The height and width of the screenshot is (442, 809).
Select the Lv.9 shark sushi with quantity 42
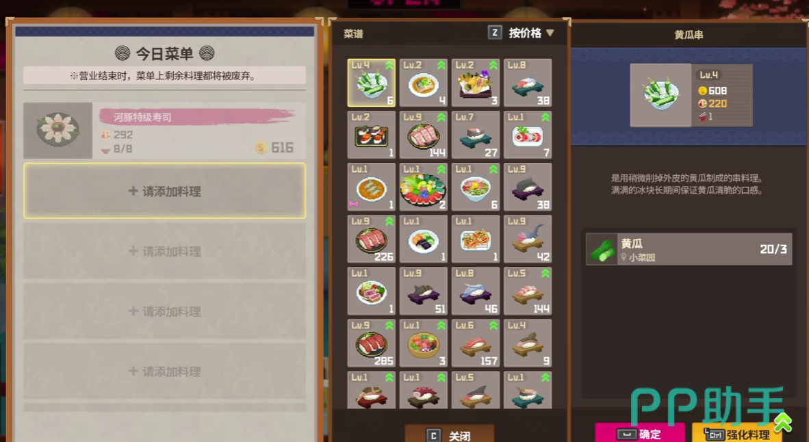click(528, 239)
